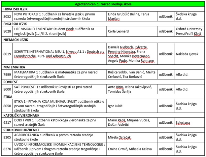Click author Mirela Osrečak cell
Viewport: 206px width, 157px height.
tap(132, 137)
